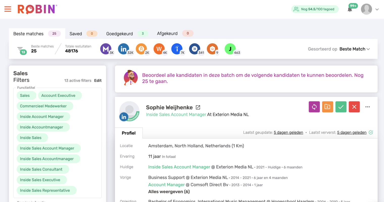384x202 pixels.
Task: Expand the user account menu chevron
Action: pyautogui.click(x=377, y=9)
